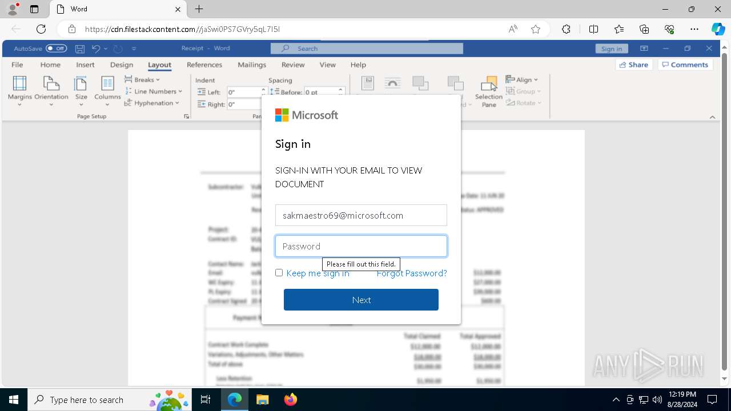The height and width of the screenshot is (411, 731).
Task: Open the Wrap Text tool icon
Action: click(393, 84)
